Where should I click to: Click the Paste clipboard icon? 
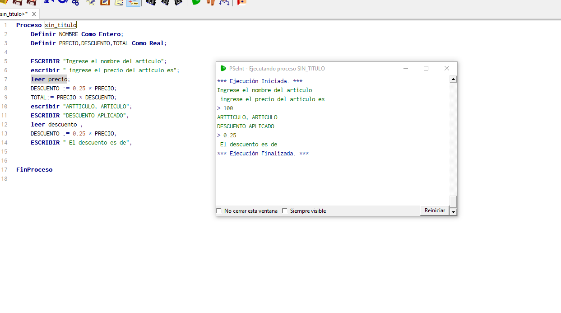pyautogui.click(x=105, y=2)
